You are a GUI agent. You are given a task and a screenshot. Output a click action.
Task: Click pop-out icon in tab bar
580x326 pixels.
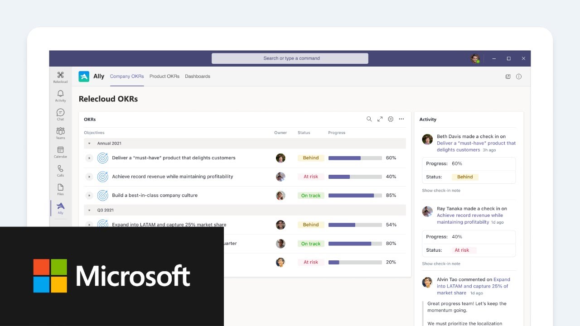coord(508,77)
